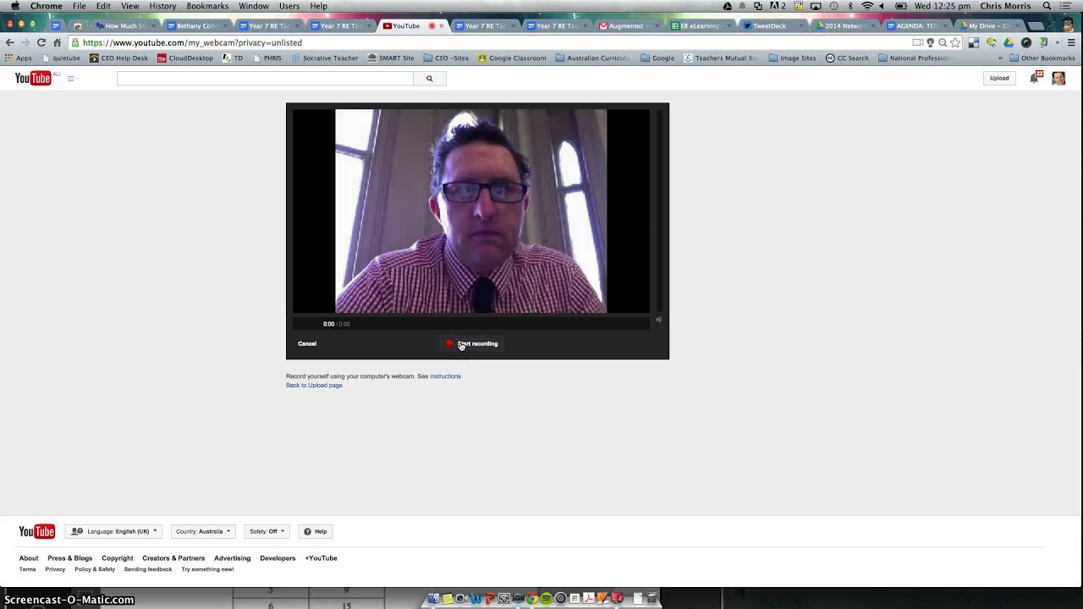Open Stickies in the Dock

tap(448, 598)
